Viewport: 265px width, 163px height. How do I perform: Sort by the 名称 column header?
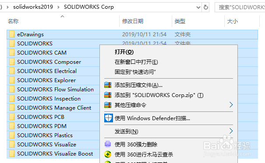[x=13, y=21]
